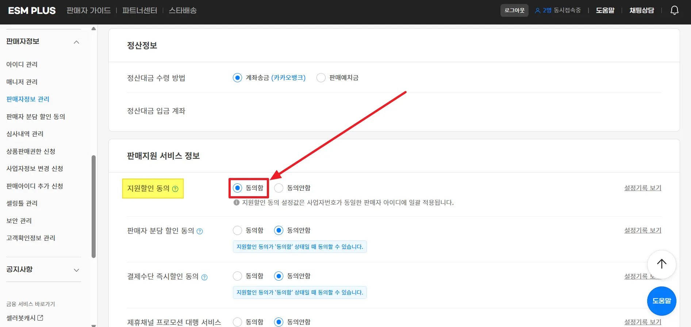Select 계좌송금 (카카오뱅크) radio option
The height and width of the screenshot is (327, 691).
click(237, 77)
